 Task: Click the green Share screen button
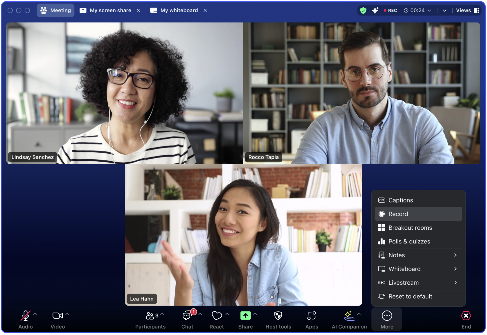coord(246,316)
